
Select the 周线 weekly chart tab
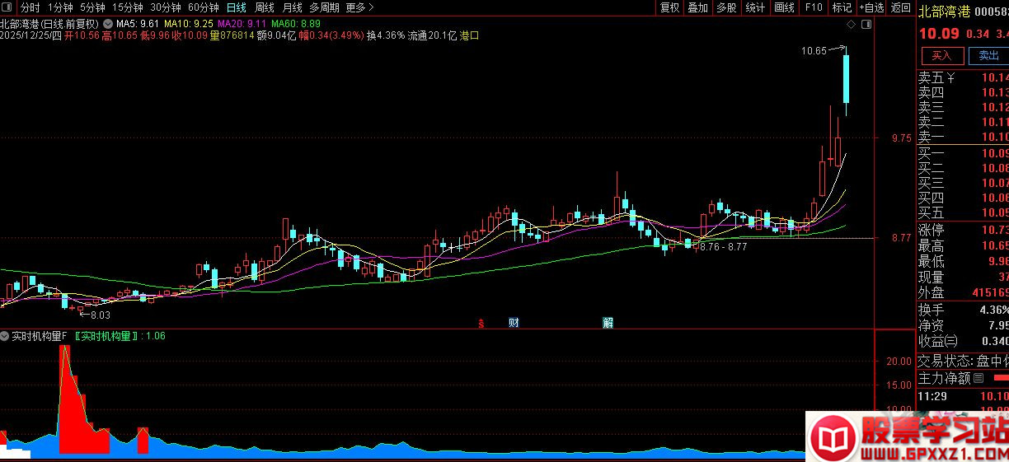pyautogui.click(x=264, y=7)
